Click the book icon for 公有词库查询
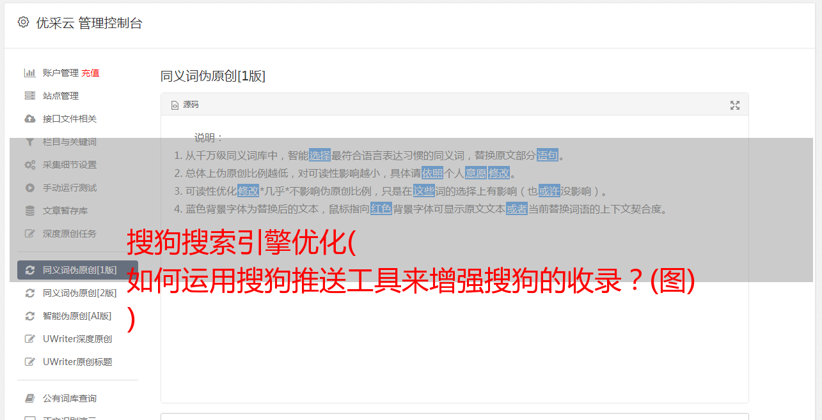Image resolution: width=822 pixels, height=420 pixels. (29, 398)
